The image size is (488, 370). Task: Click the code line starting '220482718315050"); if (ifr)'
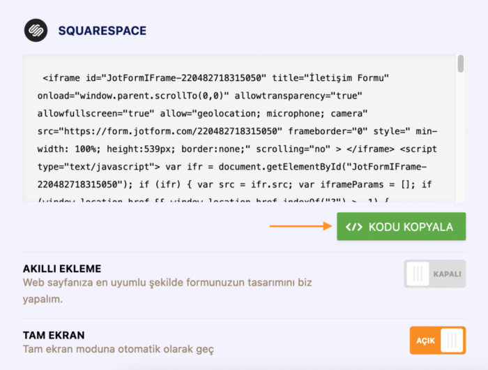(x=234, y=184)
